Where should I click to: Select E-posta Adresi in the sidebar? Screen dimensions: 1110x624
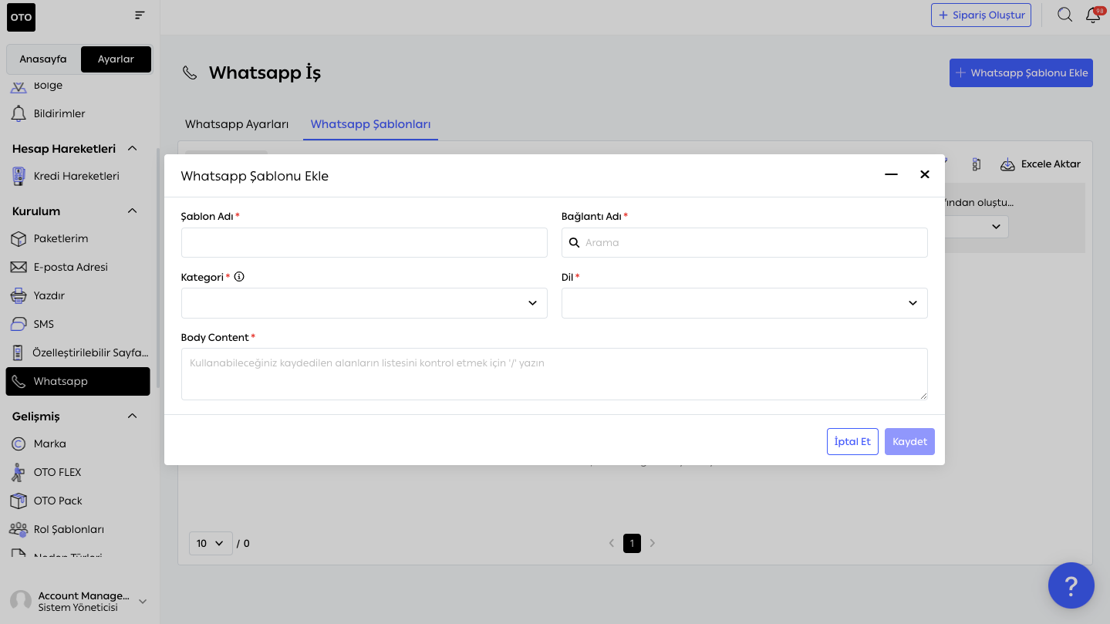[x=78, y=267]
